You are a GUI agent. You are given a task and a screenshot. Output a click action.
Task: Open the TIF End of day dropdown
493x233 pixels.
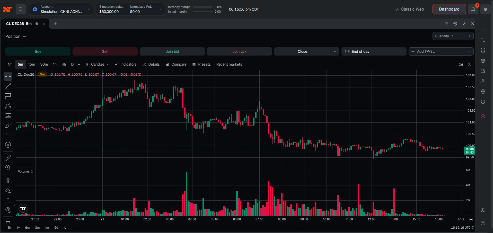pyautogui.click(x=374, y=51)
